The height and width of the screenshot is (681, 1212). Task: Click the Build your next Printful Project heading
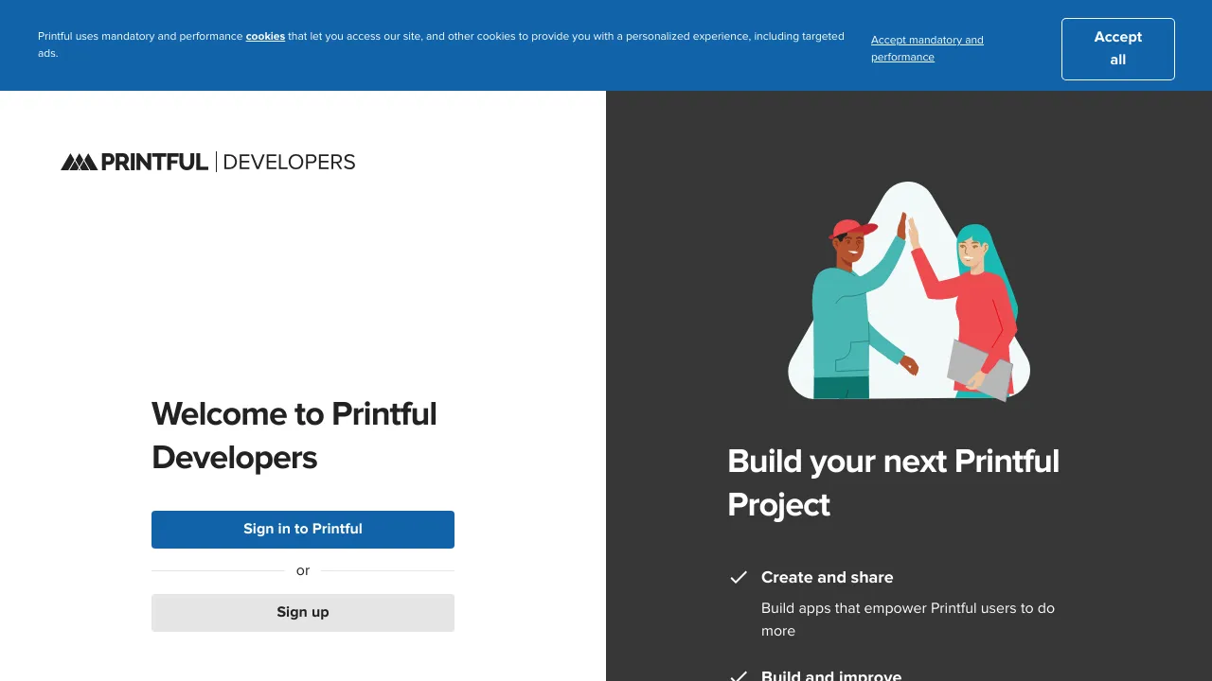(x=894, y=483)
